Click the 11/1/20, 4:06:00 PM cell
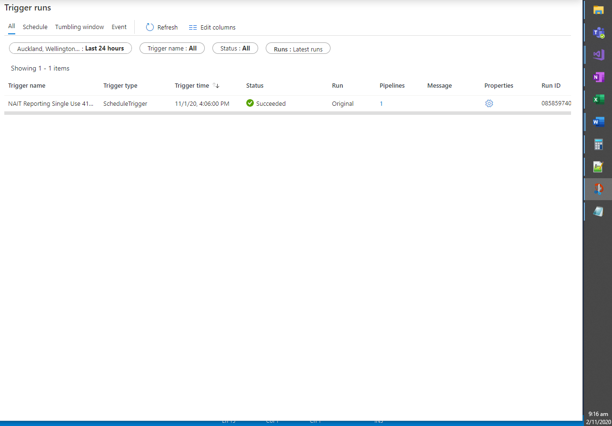The image size is (612, 426). click(x=202, y=103)
